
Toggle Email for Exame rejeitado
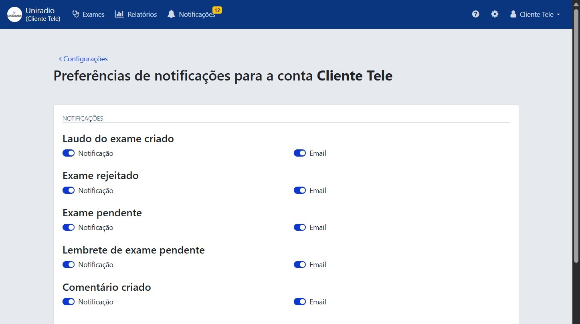coord(299,190)
